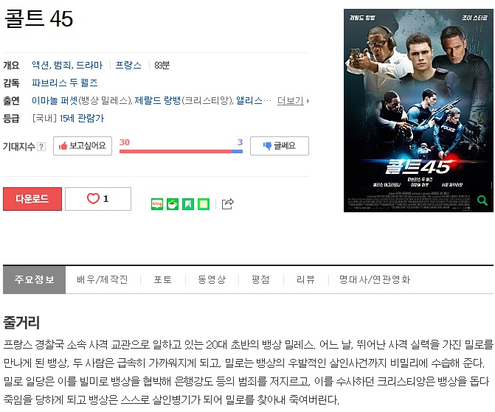Click the yellow memo share icon
Viewport: 495px width, 412px height.
204,204
